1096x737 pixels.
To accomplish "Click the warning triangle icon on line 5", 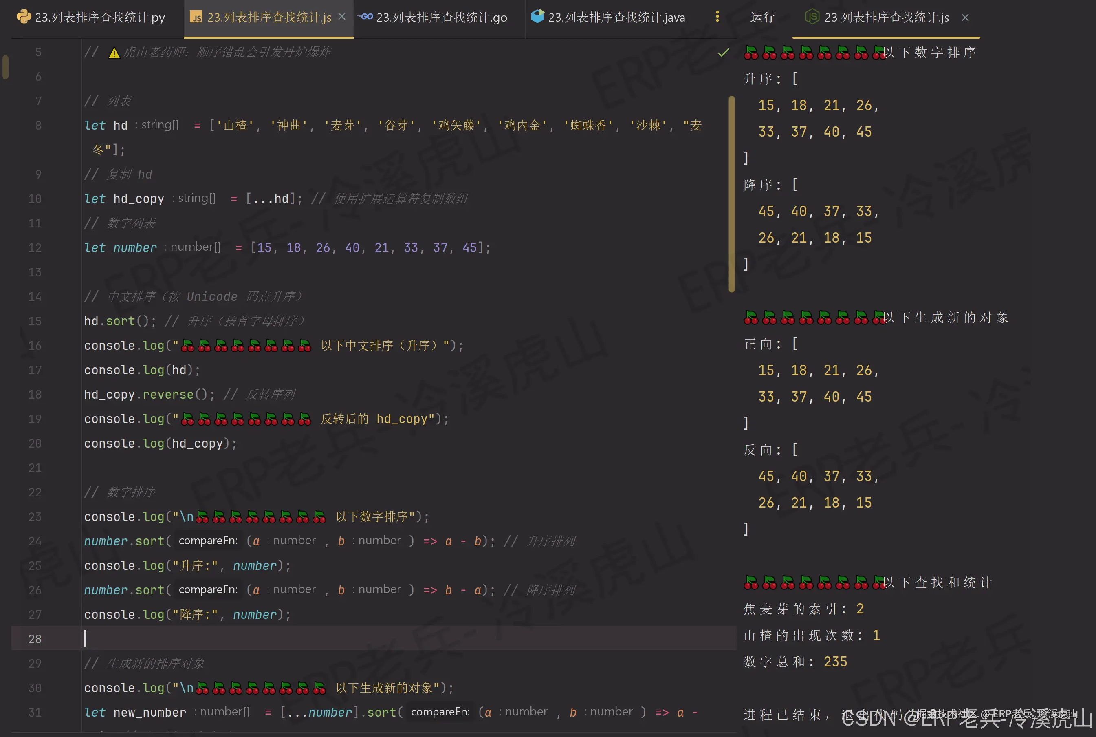I will point(114,53).
